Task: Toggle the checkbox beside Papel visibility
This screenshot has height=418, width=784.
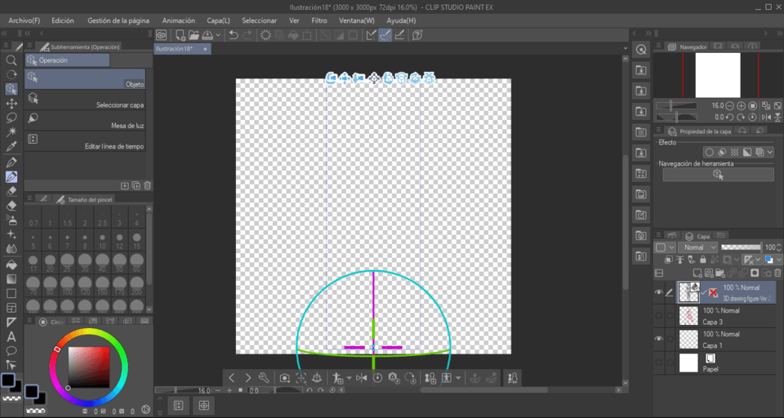Action: point(670,362)
